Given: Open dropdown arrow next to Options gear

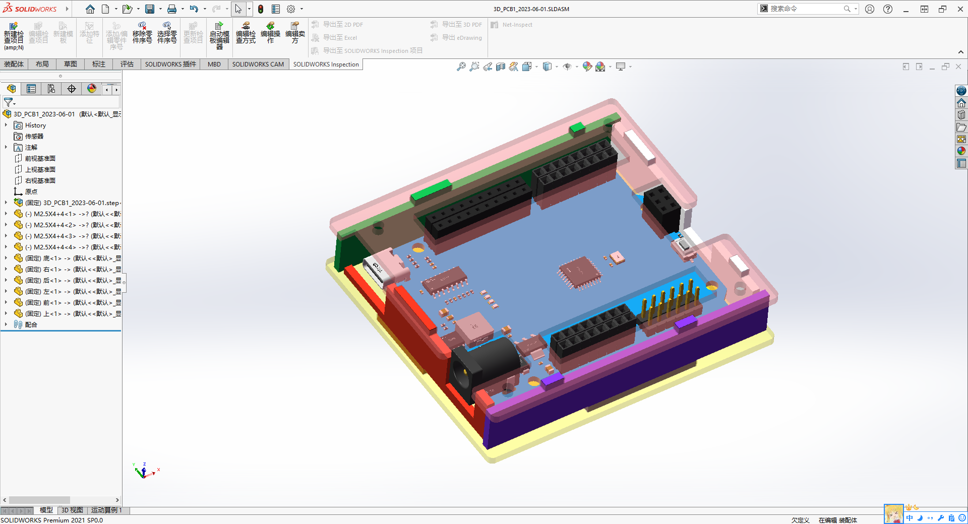Looking at the screenshot, I should tap(301, 9).
